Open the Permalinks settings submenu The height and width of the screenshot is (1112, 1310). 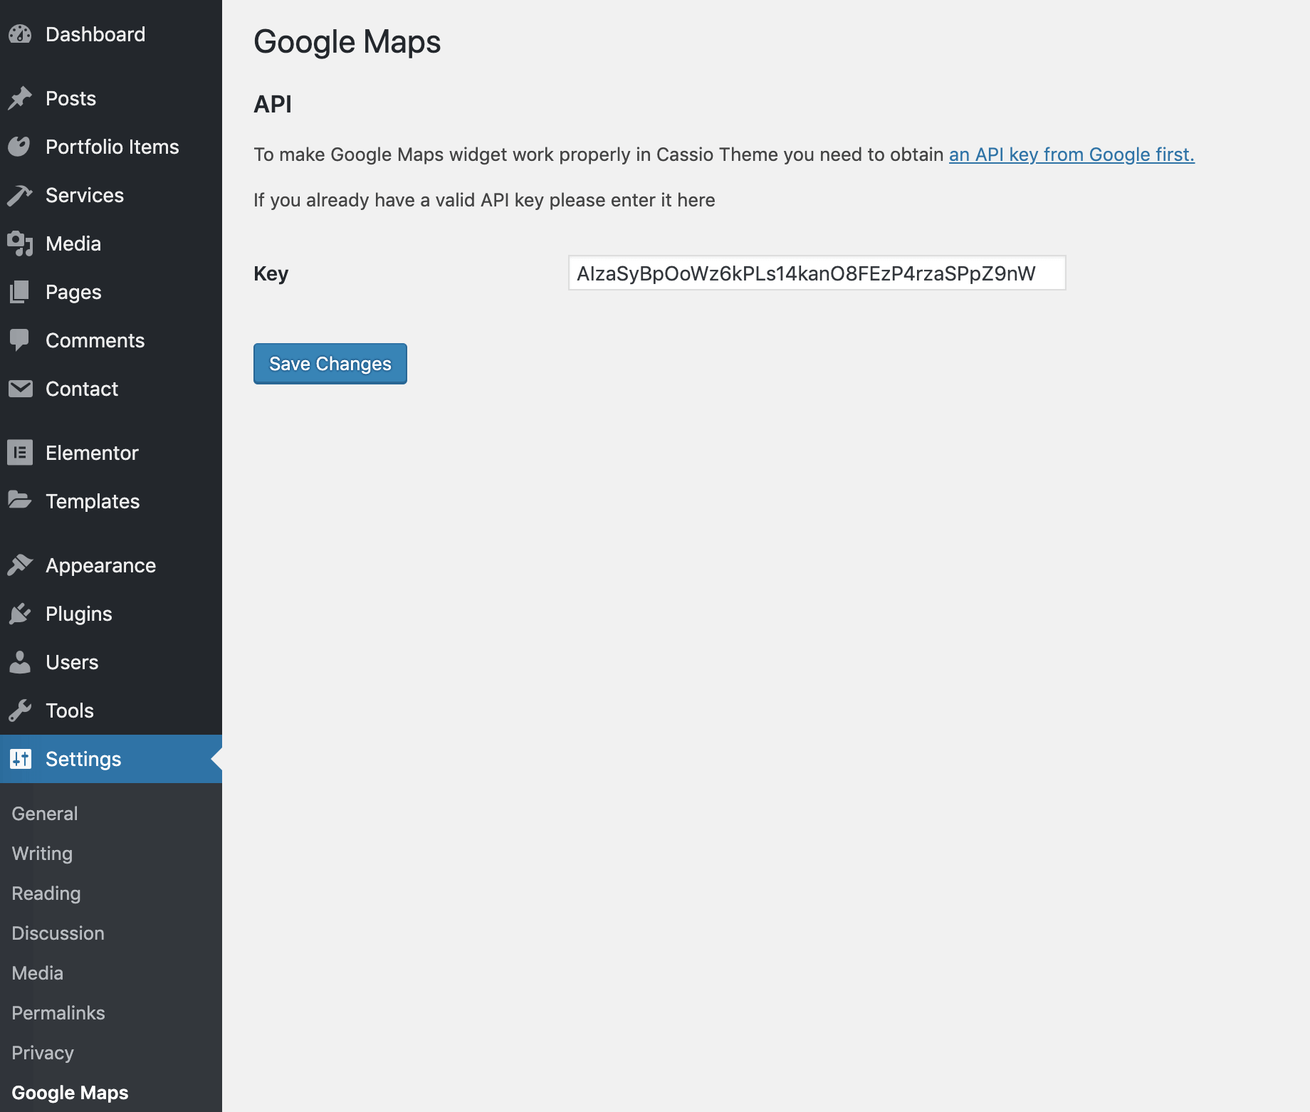click(x=58, y=1013)
